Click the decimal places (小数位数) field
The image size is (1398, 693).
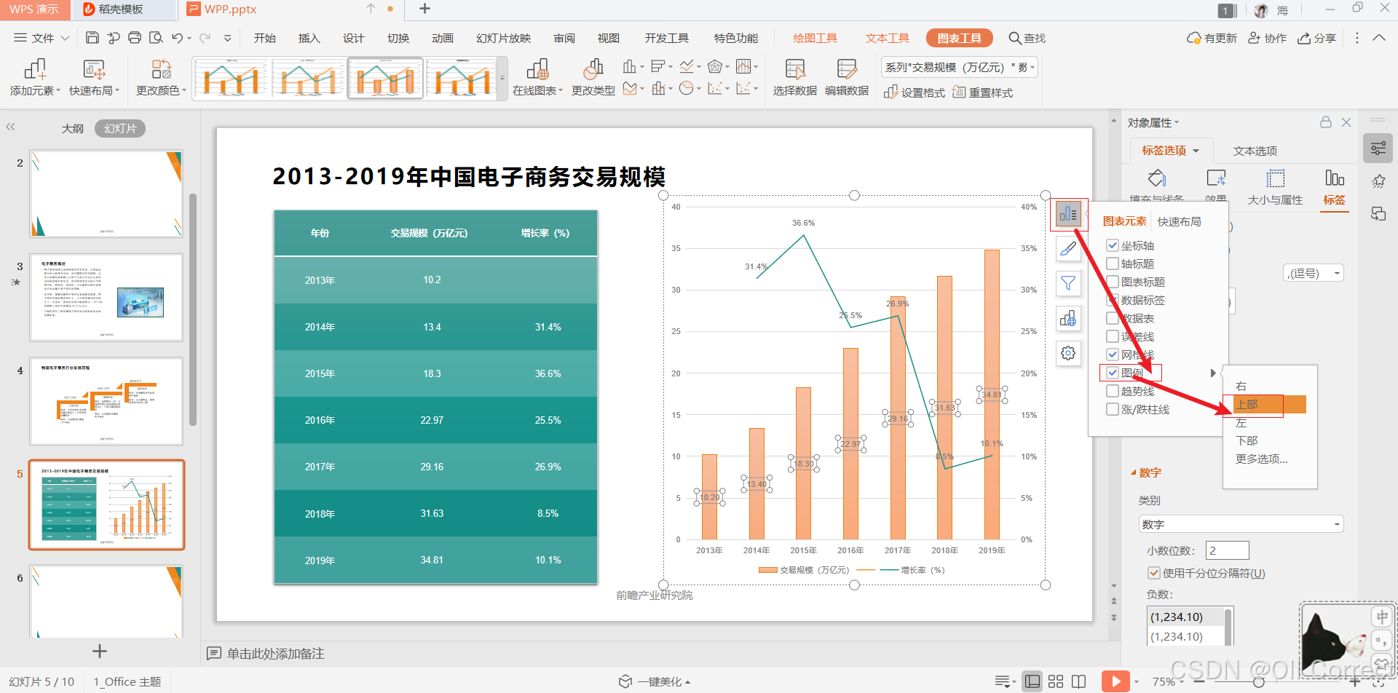(1227, 550)
